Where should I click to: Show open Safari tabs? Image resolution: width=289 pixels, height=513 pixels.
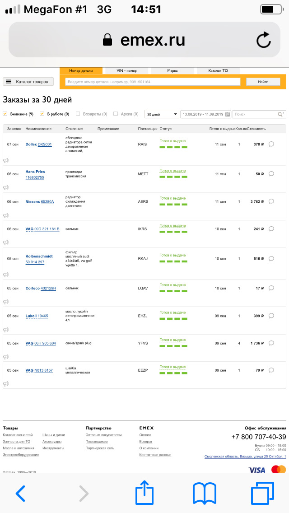coord(262,493)
